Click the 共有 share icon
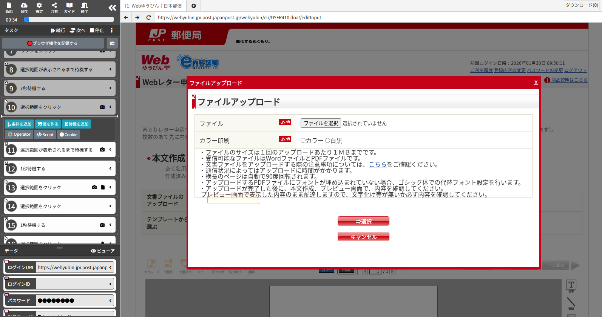This screenshot has width=602, height=317. coord(54,8)
